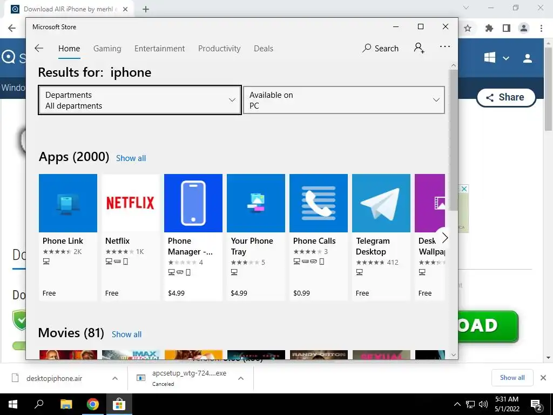Switch to the Entertainment tab
Image resolution: width=553 pixels, height=415 pixels.
click(x=159, y=49)
